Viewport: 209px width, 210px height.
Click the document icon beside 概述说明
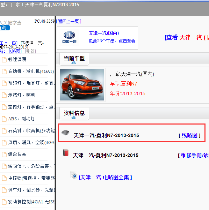[x=4, y=60]
